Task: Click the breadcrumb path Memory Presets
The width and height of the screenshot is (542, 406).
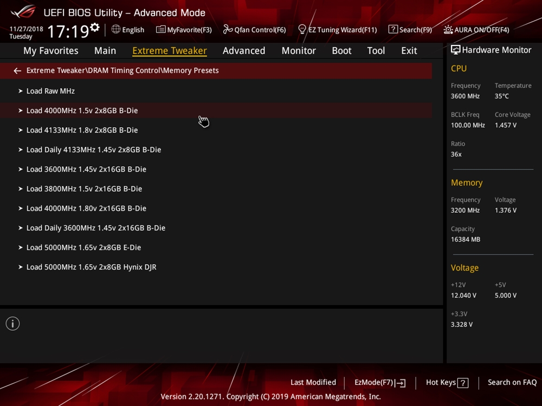Action: 191,70
